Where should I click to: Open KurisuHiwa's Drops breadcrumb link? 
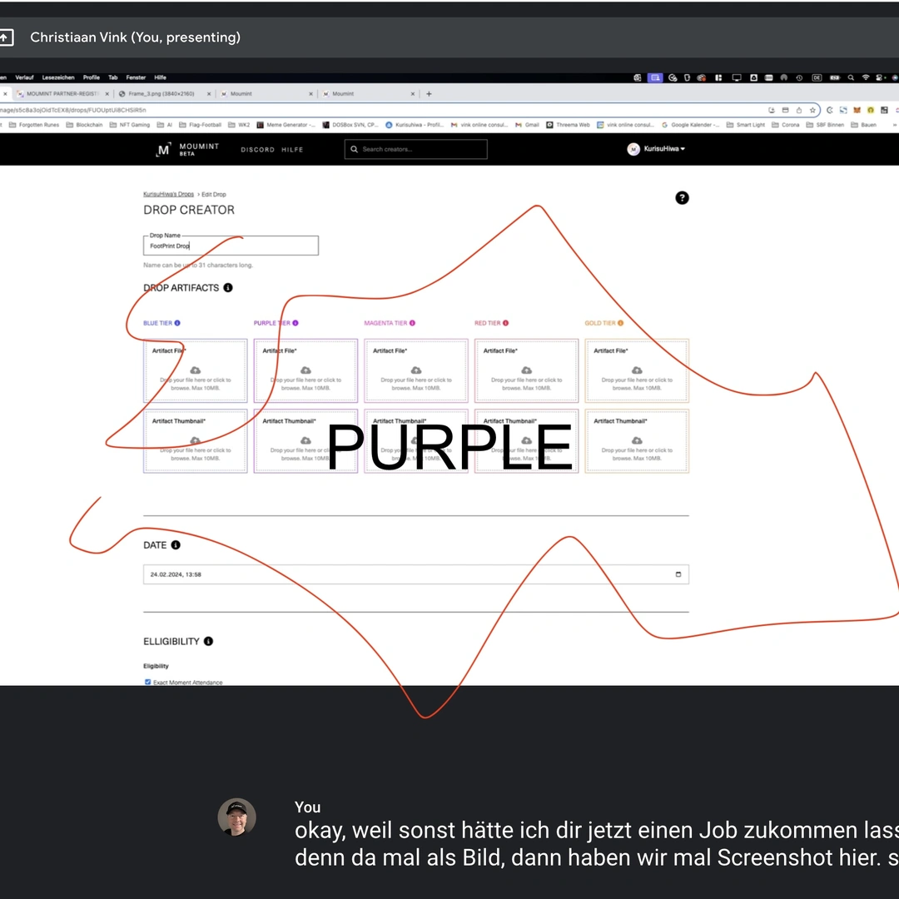pyautogui.click(x=168, y=194)
